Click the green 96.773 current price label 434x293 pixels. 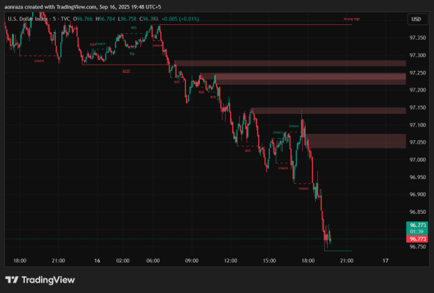point(417,225)
